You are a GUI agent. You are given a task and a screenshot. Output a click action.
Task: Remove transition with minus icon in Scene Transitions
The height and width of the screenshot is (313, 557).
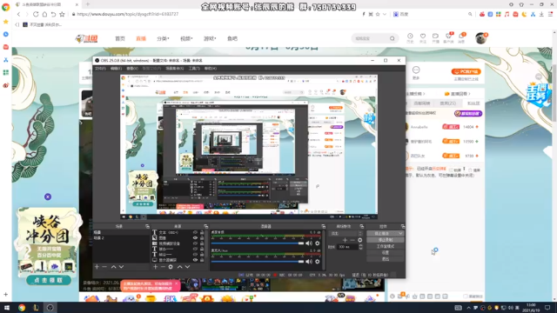(x=352, y=240)
